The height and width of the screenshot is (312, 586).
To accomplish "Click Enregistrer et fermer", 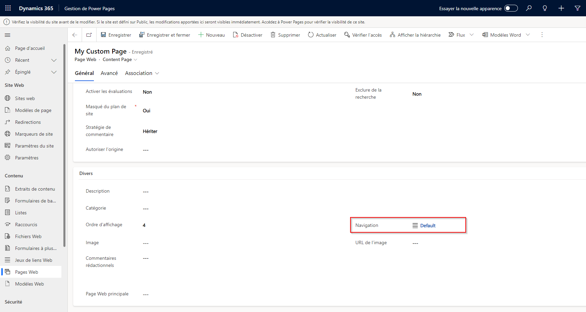I will tap(165, 35).
